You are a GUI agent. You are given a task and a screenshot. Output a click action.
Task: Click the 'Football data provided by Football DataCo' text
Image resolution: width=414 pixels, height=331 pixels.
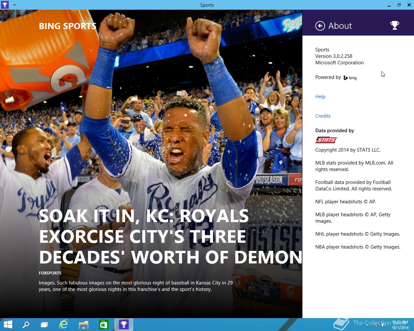point(354,186)
